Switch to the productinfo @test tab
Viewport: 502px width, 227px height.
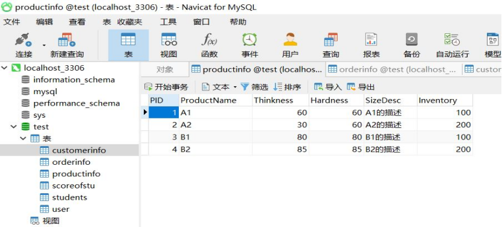257,69
